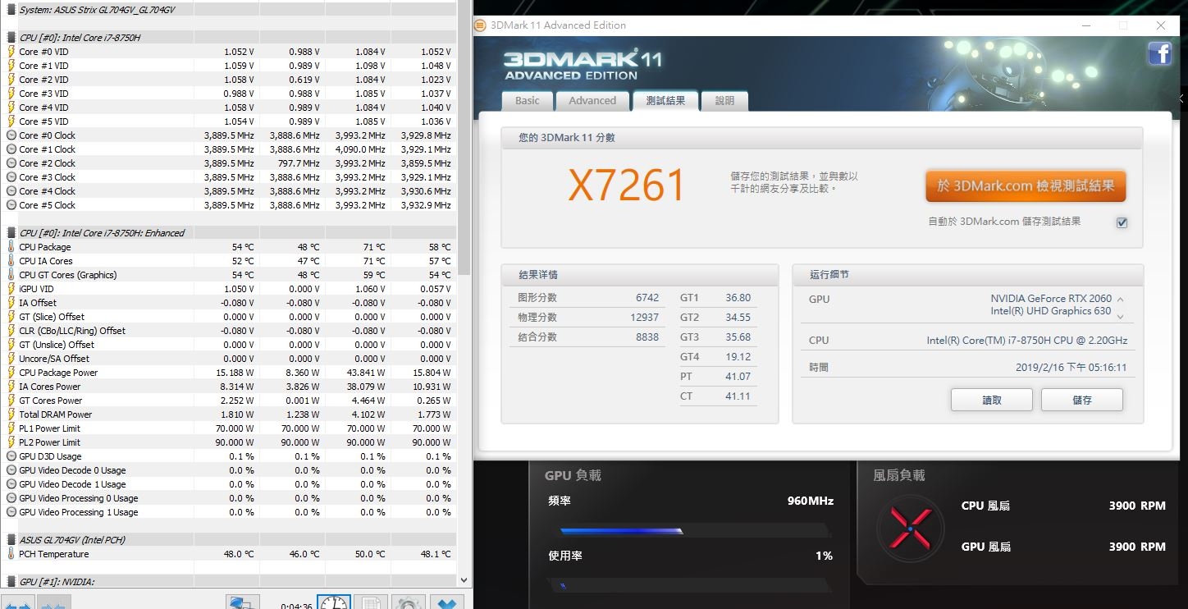
Task: Select the 測試結果 tab
Action: click(665, 101)
